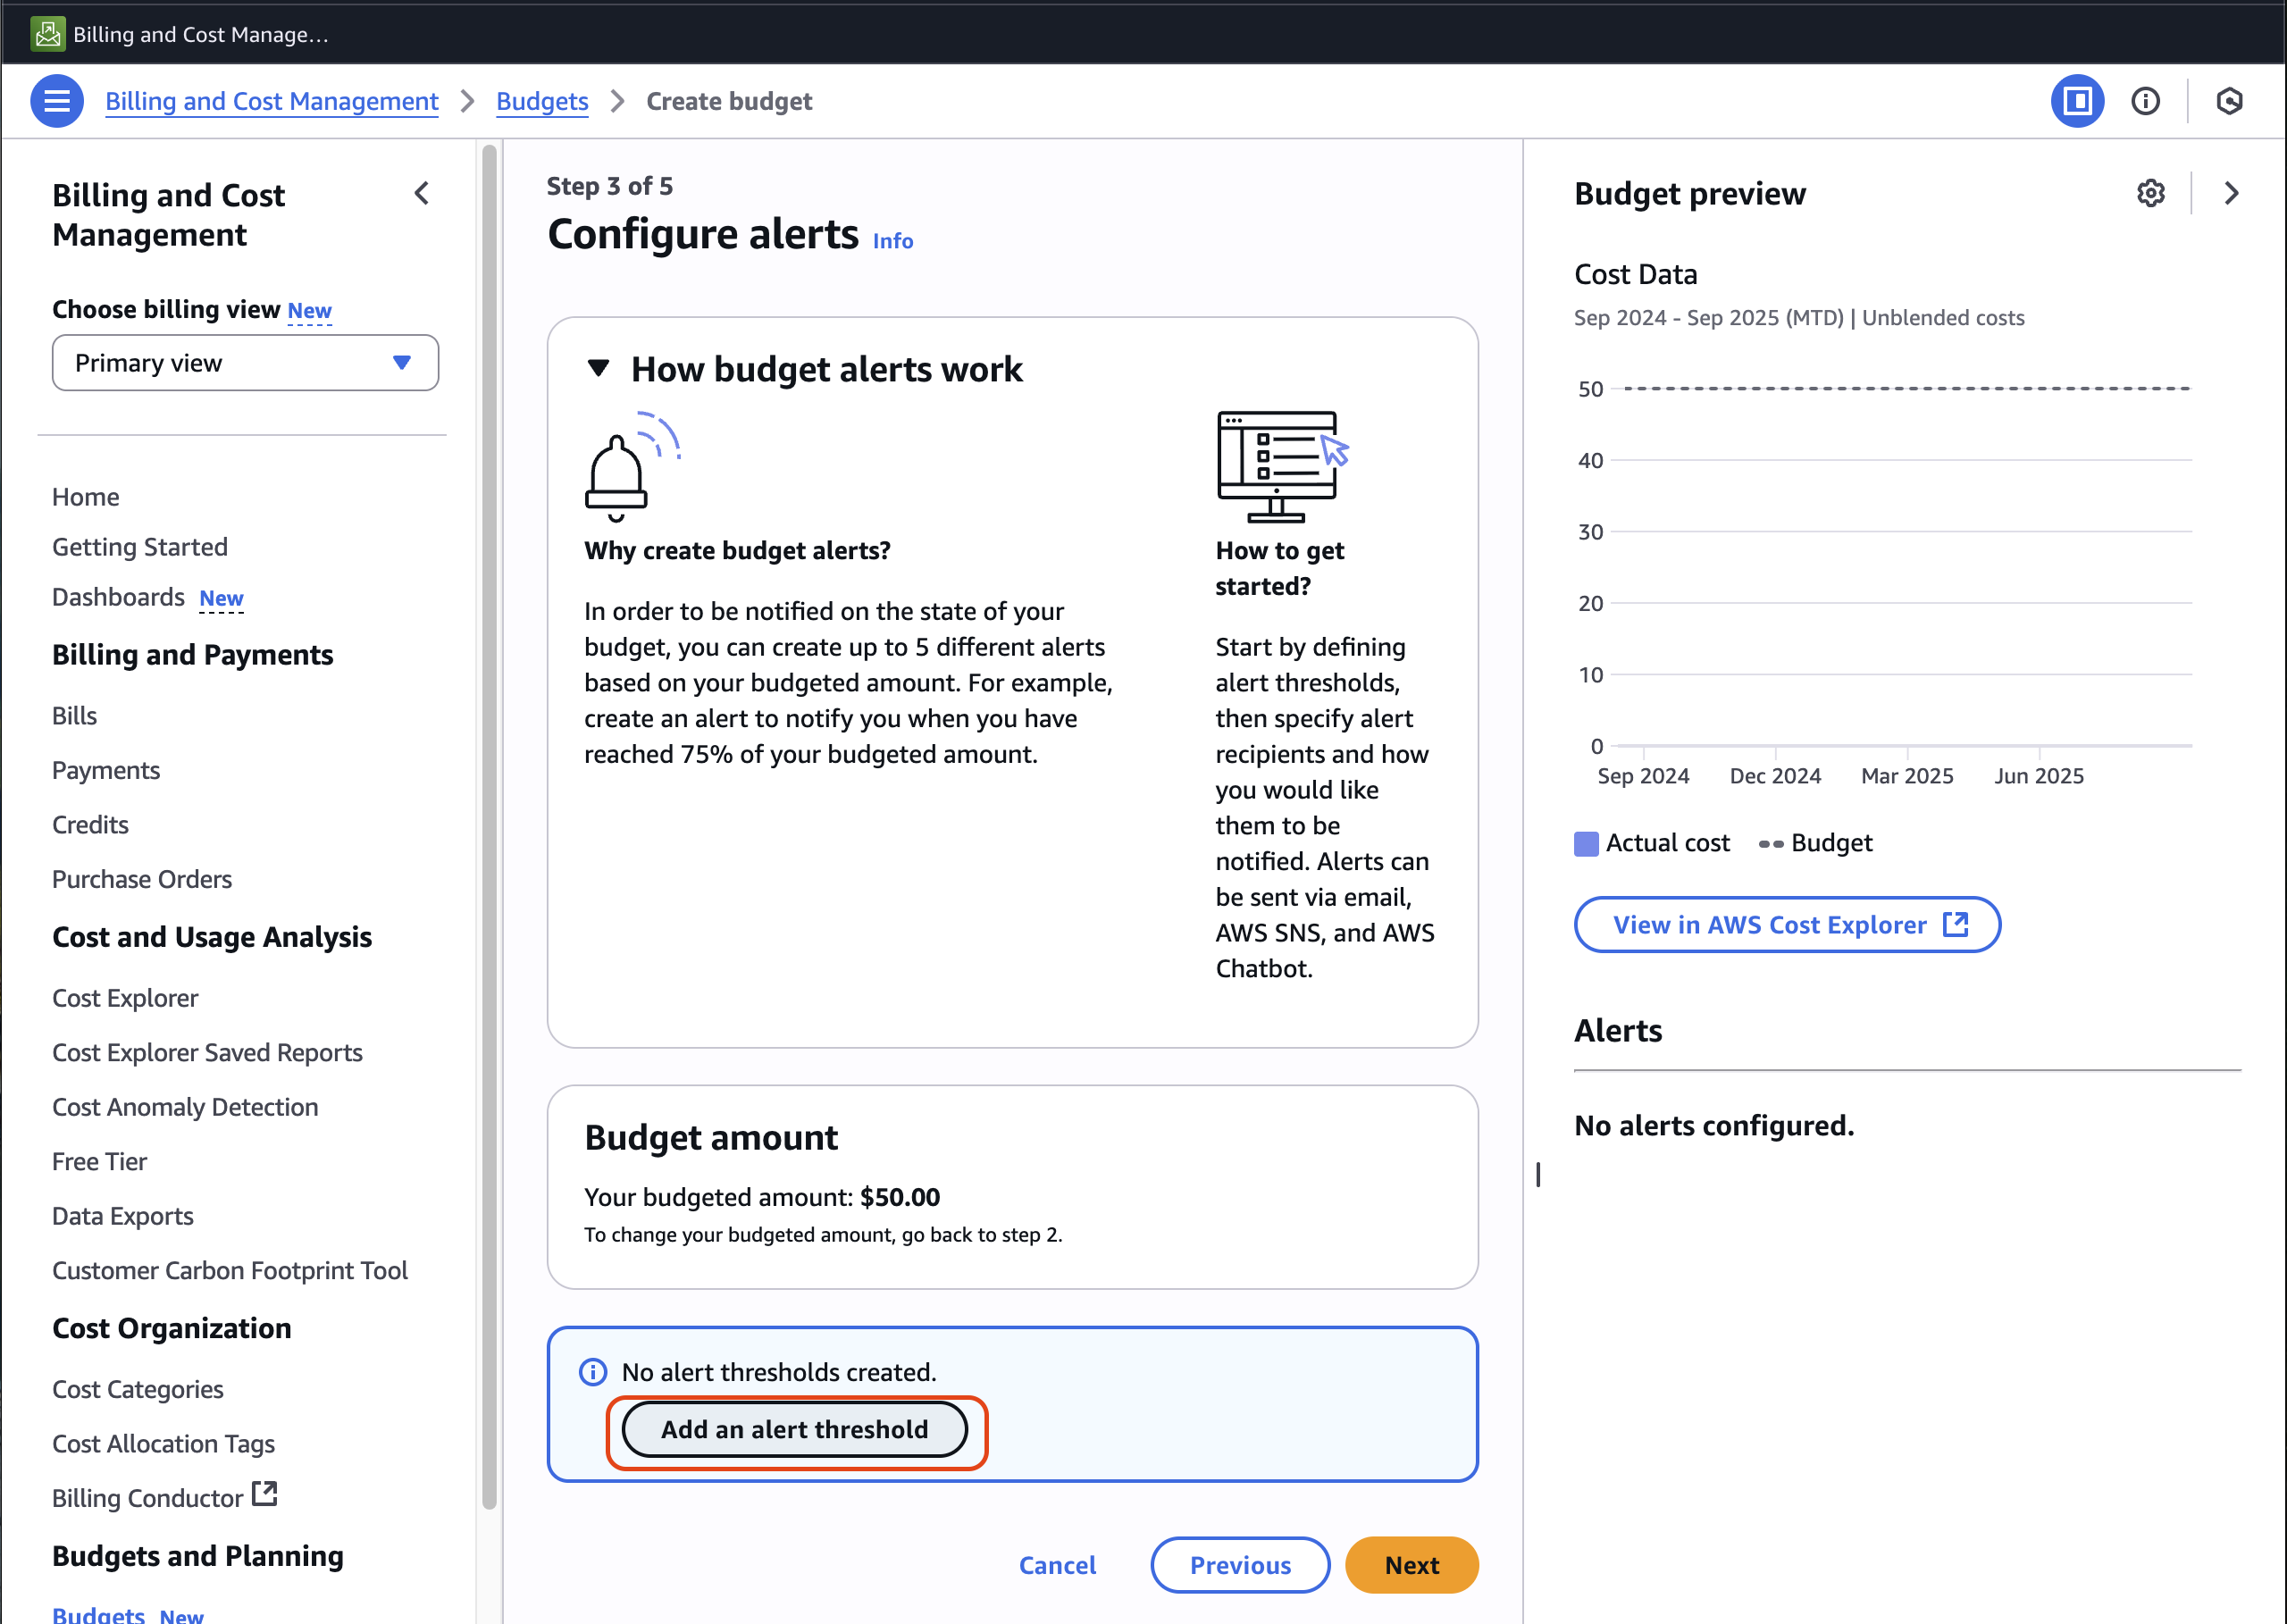Go to Cost Explorer in sidebar

click(125, 997)
